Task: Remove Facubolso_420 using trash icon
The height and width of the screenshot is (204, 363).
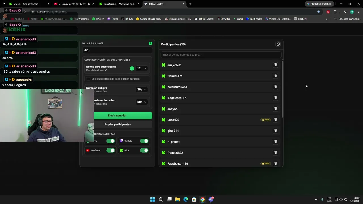Action: (275, 163)
